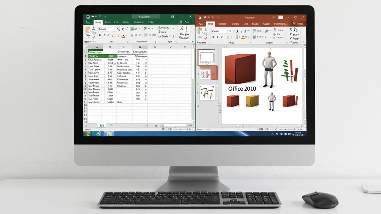381x214 pixels.
Task: Click the Share button in Excel
Action: [x=185, y=22]
